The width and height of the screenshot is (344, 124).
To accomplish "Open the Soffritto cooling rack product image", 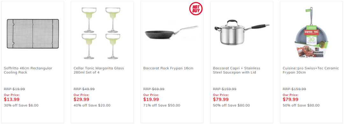I will click(33, 33).
